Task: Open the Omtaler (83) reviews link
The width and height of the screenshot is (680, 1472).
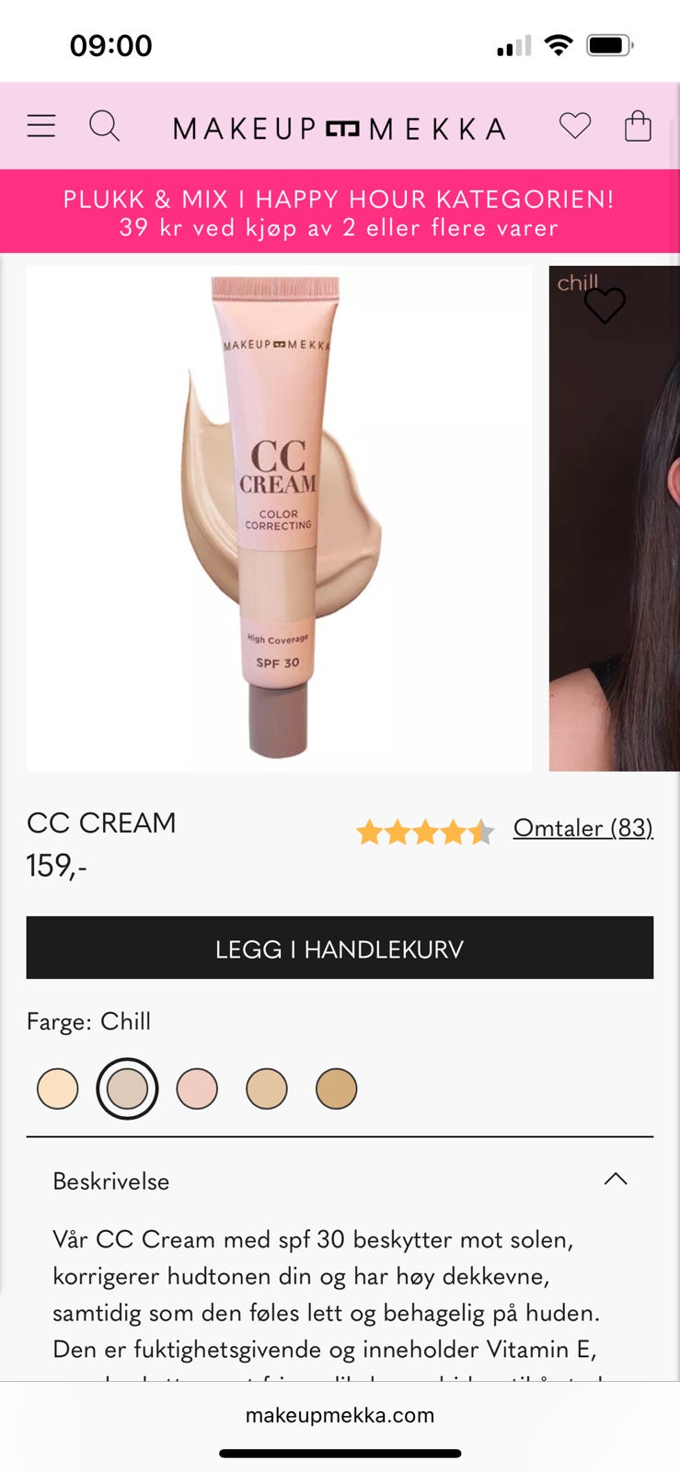Action: point(583,828)
